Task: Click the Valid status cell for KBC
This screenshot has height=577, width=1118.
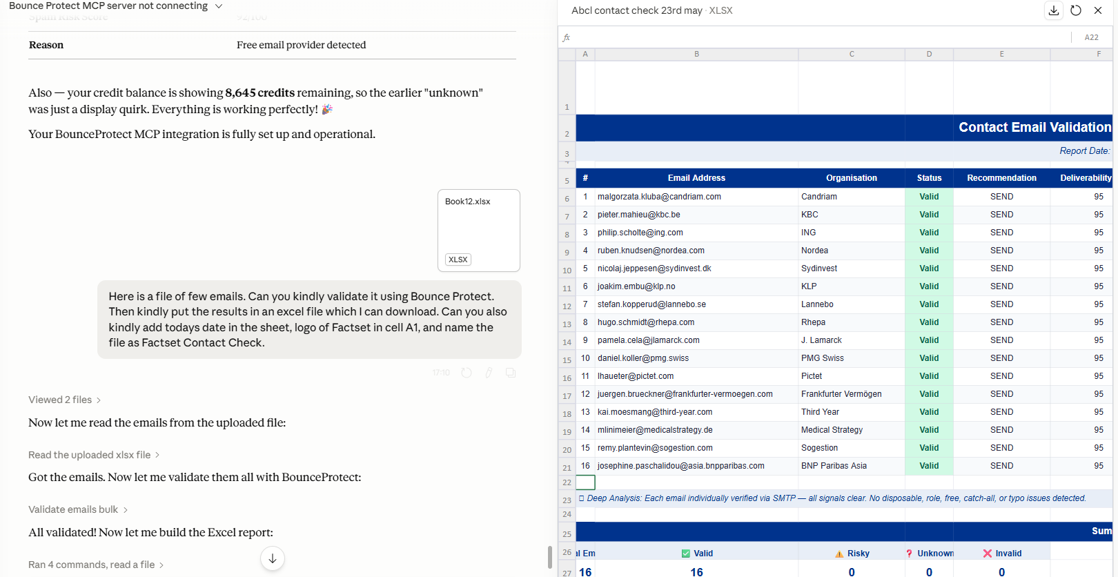Action: [929, 215]
